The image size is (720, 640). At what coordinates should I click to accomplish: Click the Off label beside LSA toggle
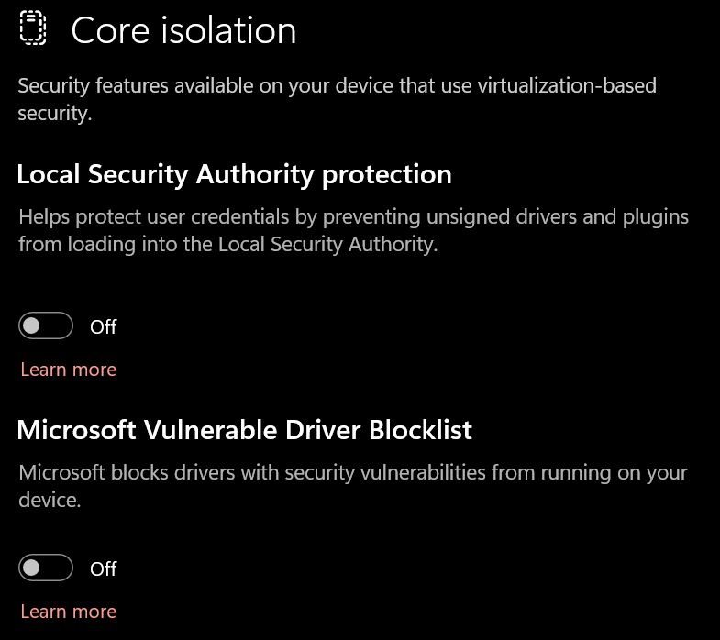pyautogui.click(x=104, y=327)
